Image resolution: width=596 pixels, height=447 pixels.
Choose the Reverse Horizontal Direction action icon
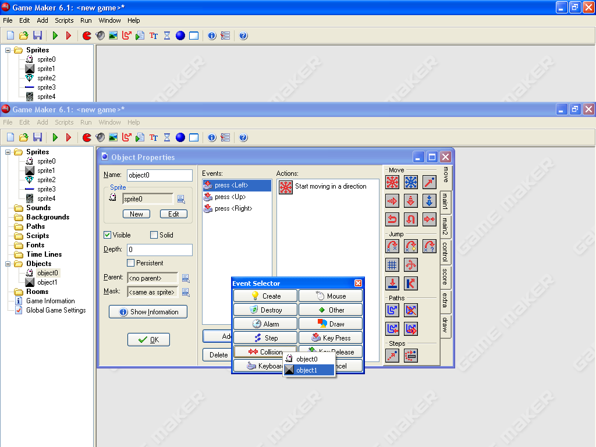click(392, 219)
